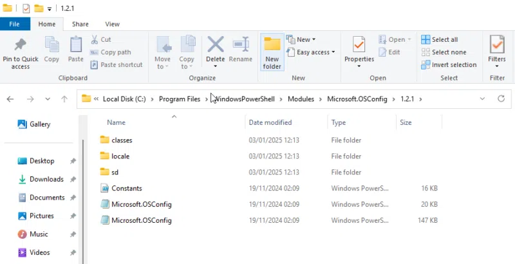Viewport: 515px width, 264px height.
Task: Sort by Type column header
Action: click(x=339, y=122)
